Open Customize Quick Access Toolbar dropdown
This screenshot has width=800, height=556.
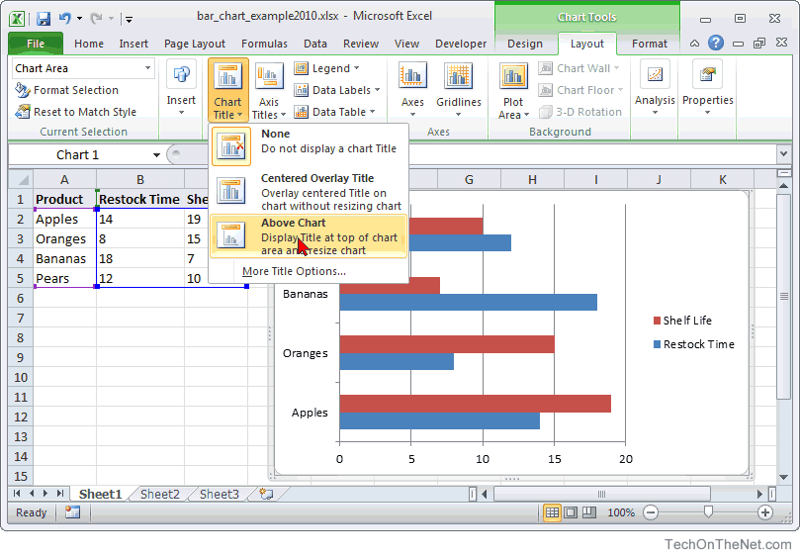click(130, 20)
